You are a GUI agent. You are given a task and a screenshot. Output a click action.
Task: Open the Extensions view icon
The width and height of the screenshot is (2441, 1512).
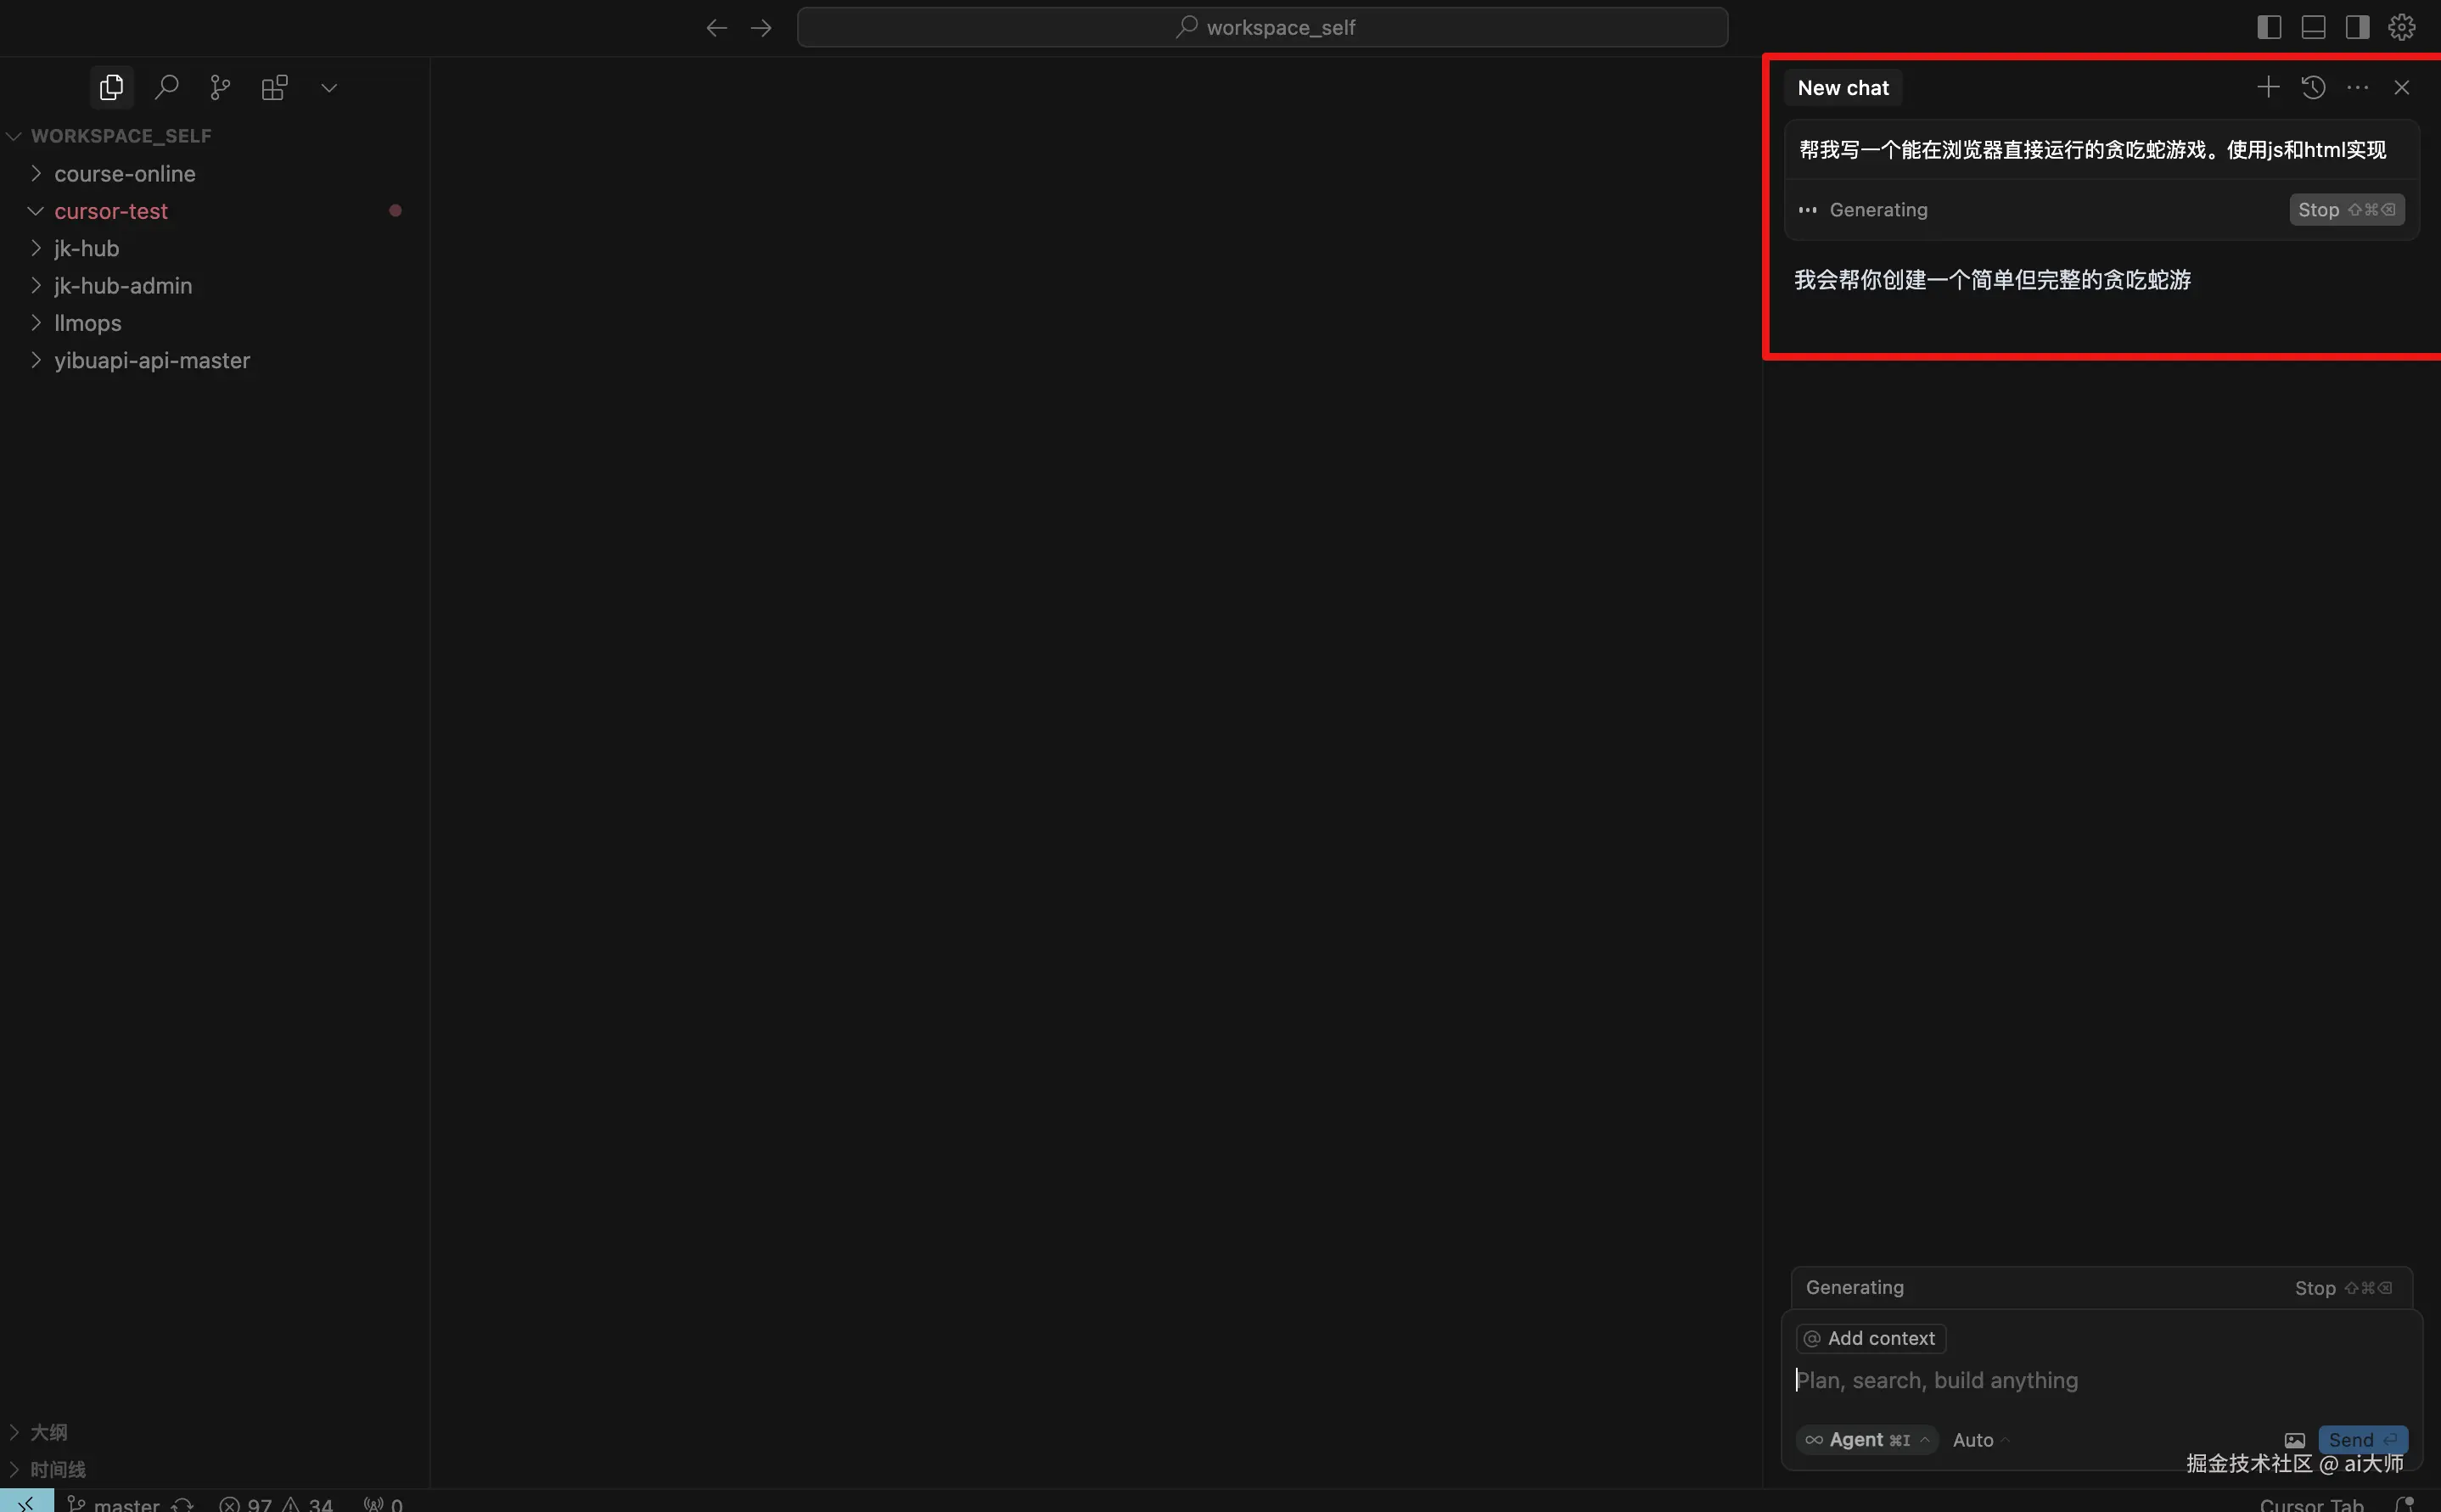(x=274, y=87)
